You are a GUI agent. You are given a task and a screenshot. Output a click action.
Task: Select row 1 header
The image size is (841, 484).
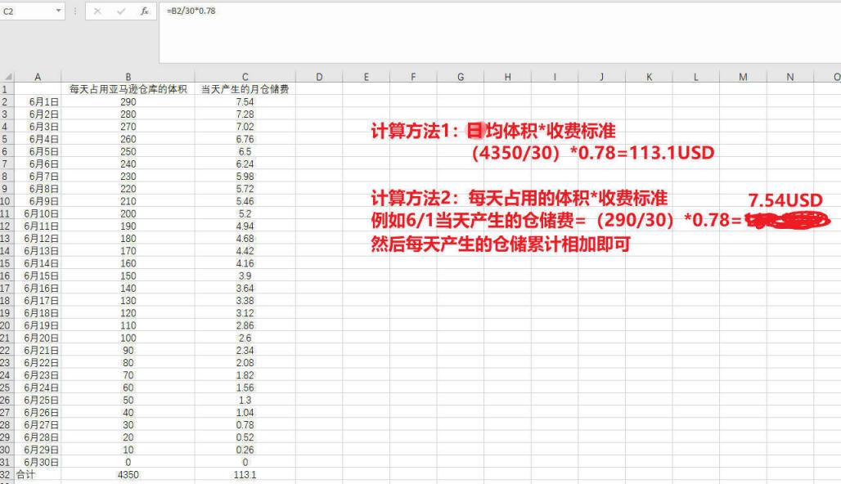(x=7, y=89)
